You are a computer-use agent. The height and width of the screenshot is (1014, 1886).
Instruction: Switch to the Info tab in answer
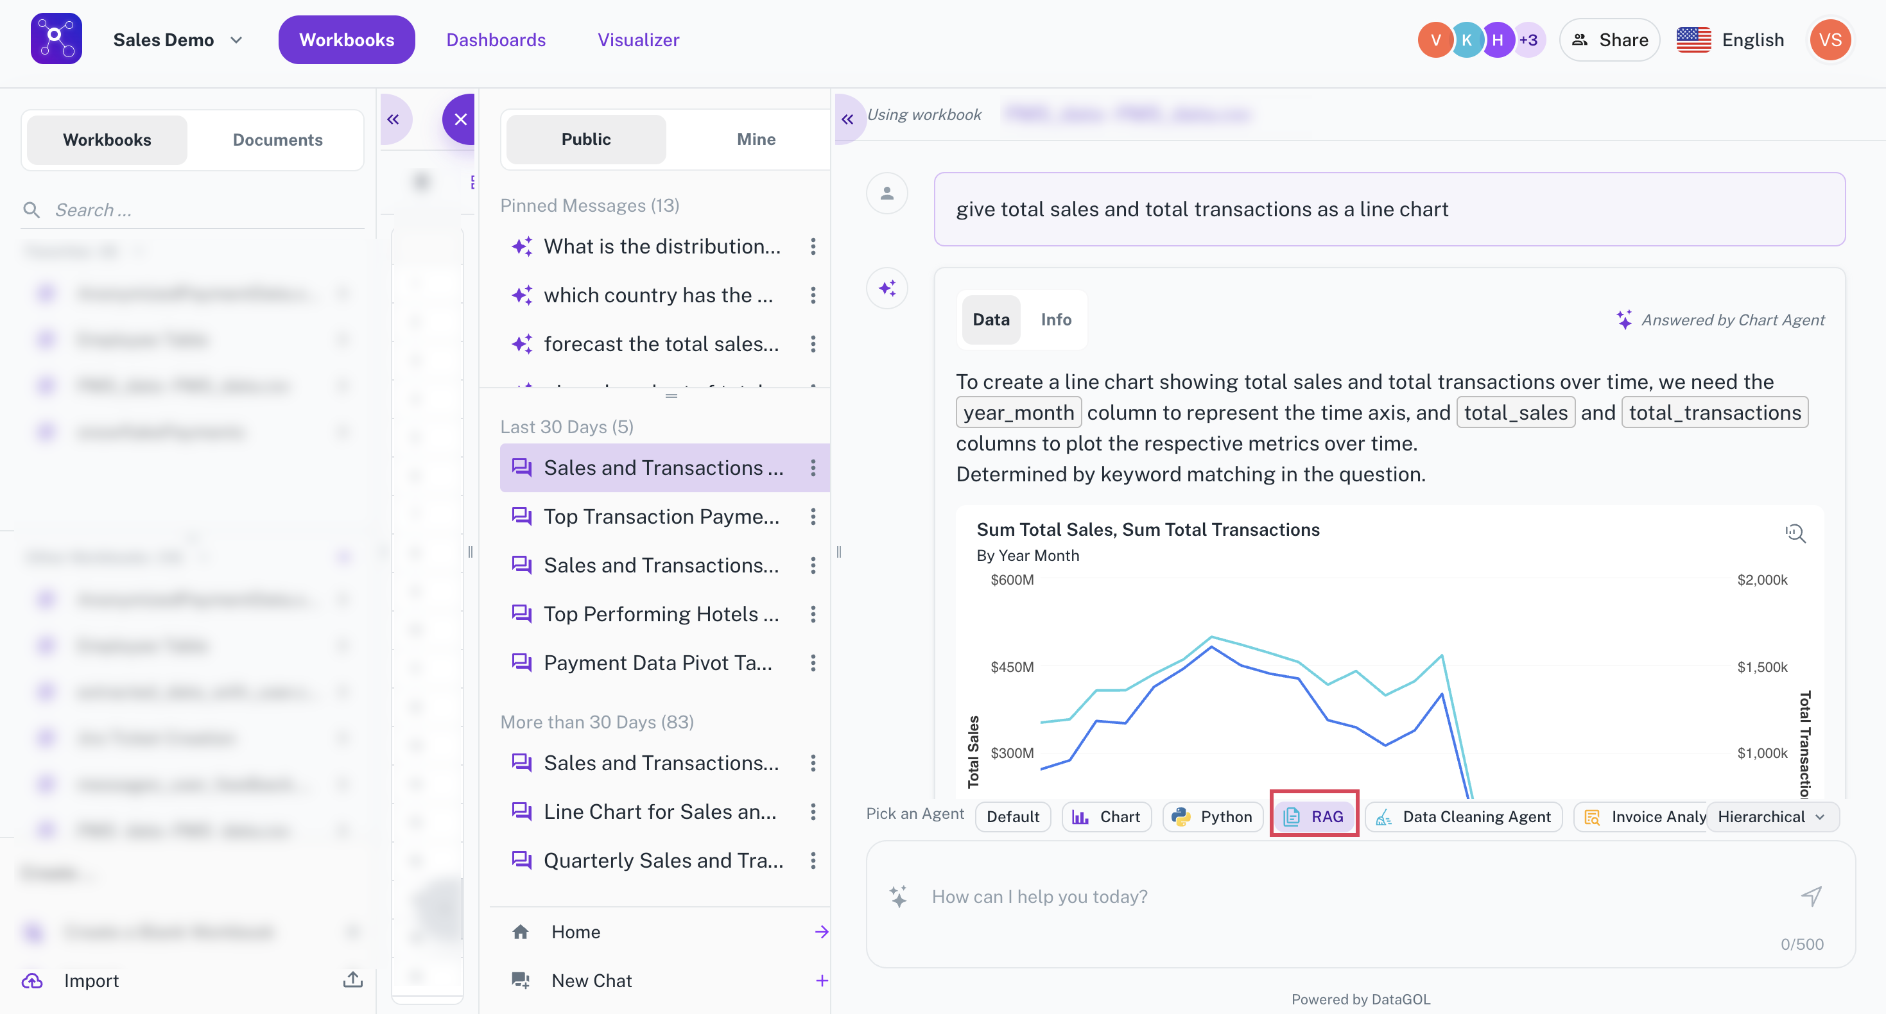point(1056,320)
